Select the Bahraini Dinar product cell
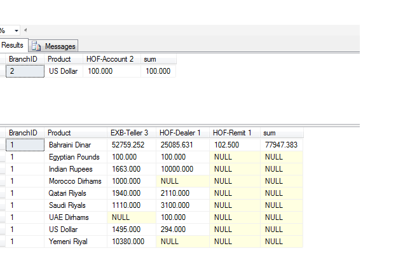This screenshot has width=396, height=267. (x=76, y=145)
